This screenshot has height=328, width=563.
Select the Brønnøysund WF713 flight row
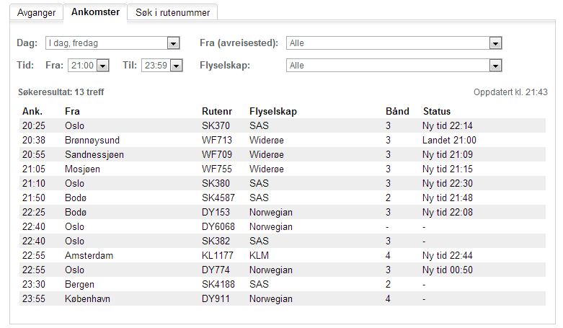pos(285,140)
